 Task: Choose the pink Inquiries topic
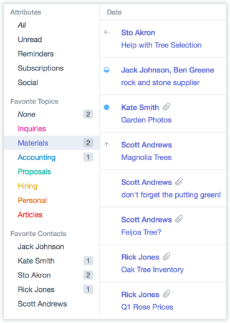32,128
